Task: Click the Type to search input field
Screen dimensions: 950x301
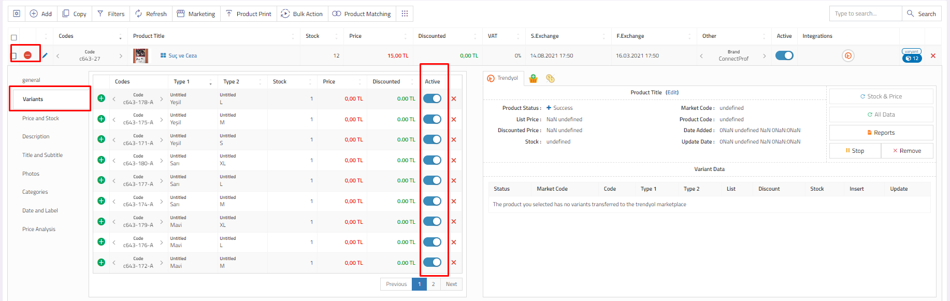Action: 865,13
